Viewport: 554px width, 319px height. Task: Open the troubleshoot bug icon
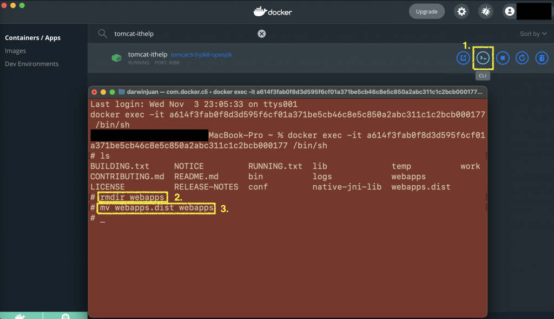(x=486, y=11)
